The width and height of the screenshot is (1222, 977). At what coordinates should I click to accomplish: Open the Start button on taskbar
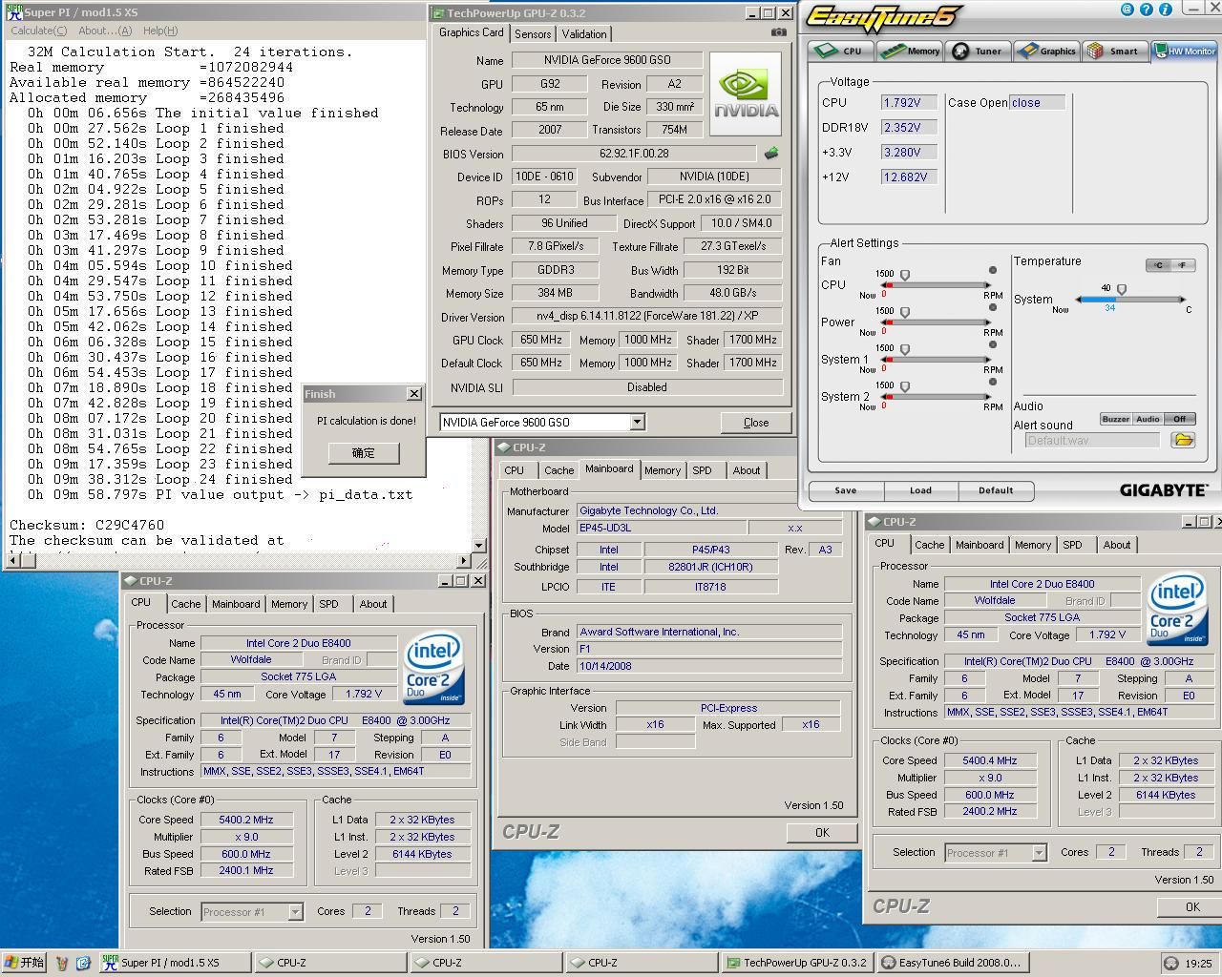coord(25,963)
